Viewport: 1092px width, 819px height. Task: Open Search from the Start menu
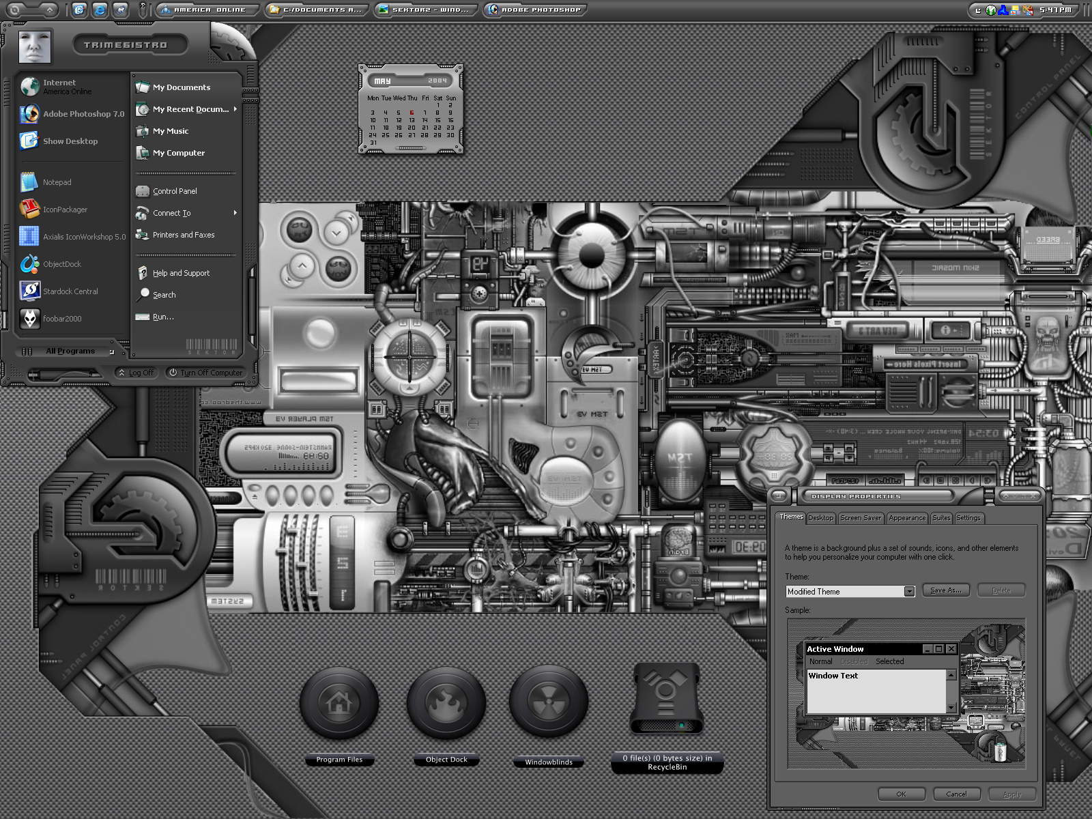tap(186, 295)
